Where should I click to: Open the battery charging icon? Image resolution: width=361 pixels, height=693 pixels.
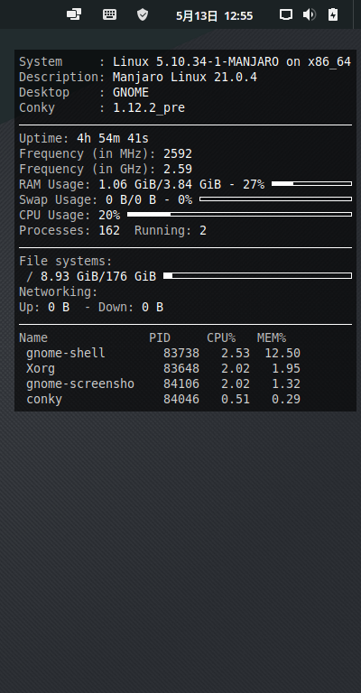(x=333, y=14)
